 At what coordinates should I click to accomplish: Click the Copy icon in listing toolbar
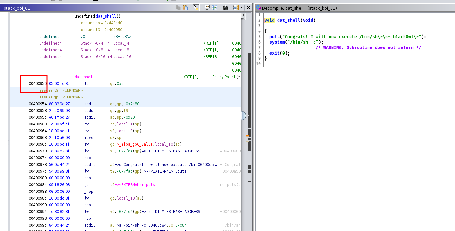178,8
